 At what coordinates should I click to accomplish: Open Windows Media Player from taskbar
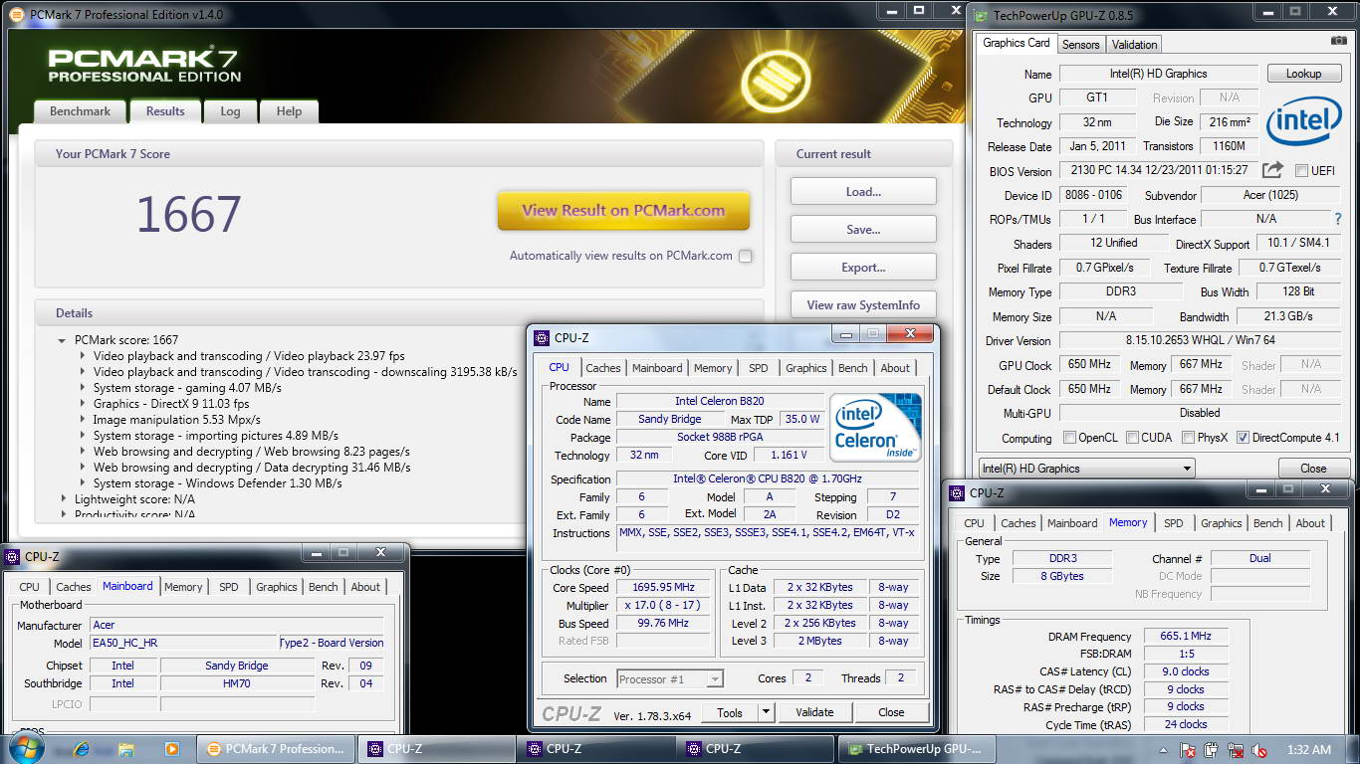171,748
